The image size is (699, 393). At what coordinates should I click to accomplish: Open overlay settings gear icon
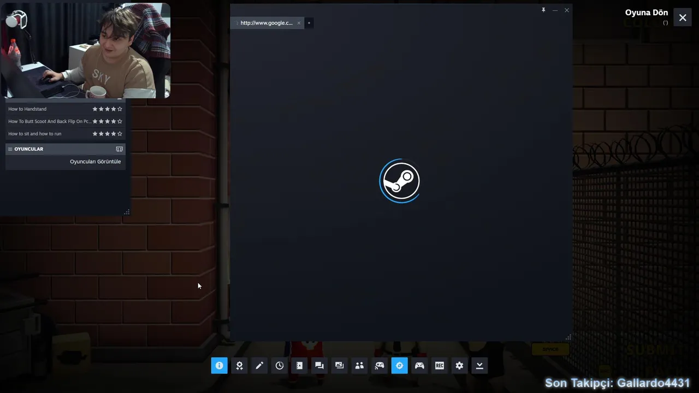point(459,366)
